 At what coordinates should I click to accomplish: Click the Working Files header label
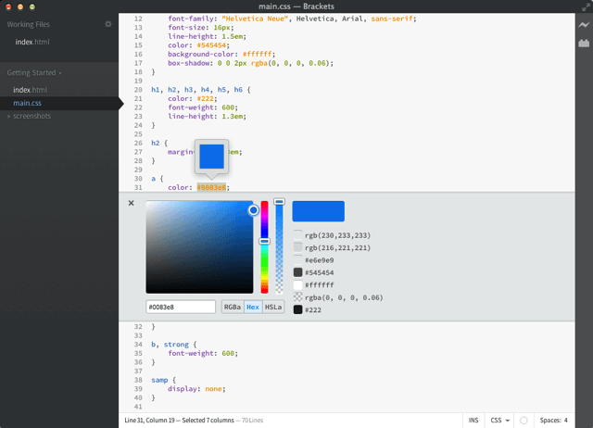(29, 24)
